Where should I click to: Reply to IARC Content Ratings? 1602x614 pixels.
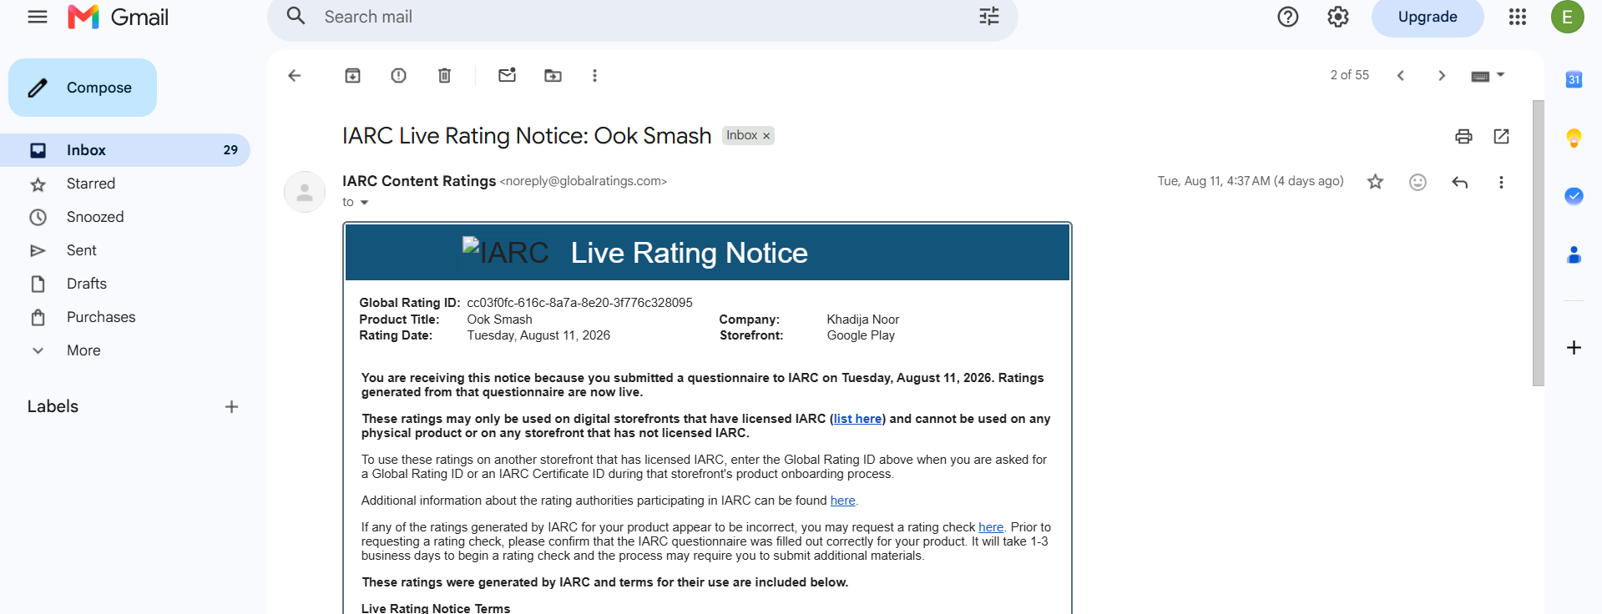click(x=1460, y=182)
